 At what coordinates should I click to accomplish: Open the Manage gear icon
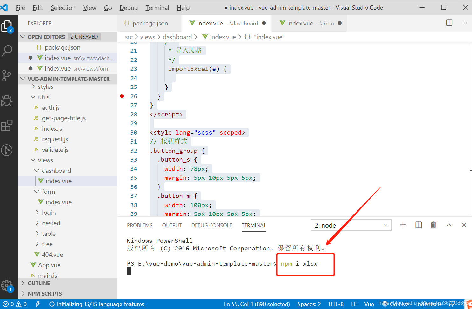[7, 285]
